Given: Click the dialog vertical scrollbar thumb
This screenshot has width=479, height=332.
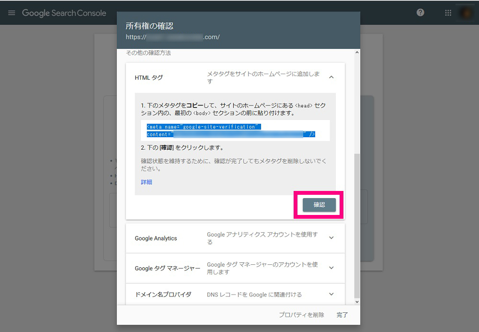Looking at the screenshot, I should [357, 226].
